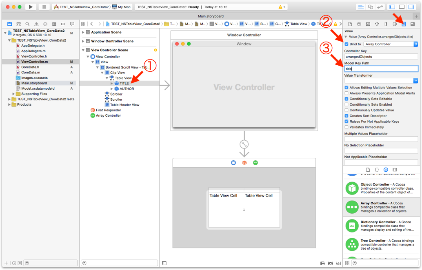Open AppDelegate.h in the navigator
The height and width of the screenshot is (270, 422).
(x=33, y=46)
